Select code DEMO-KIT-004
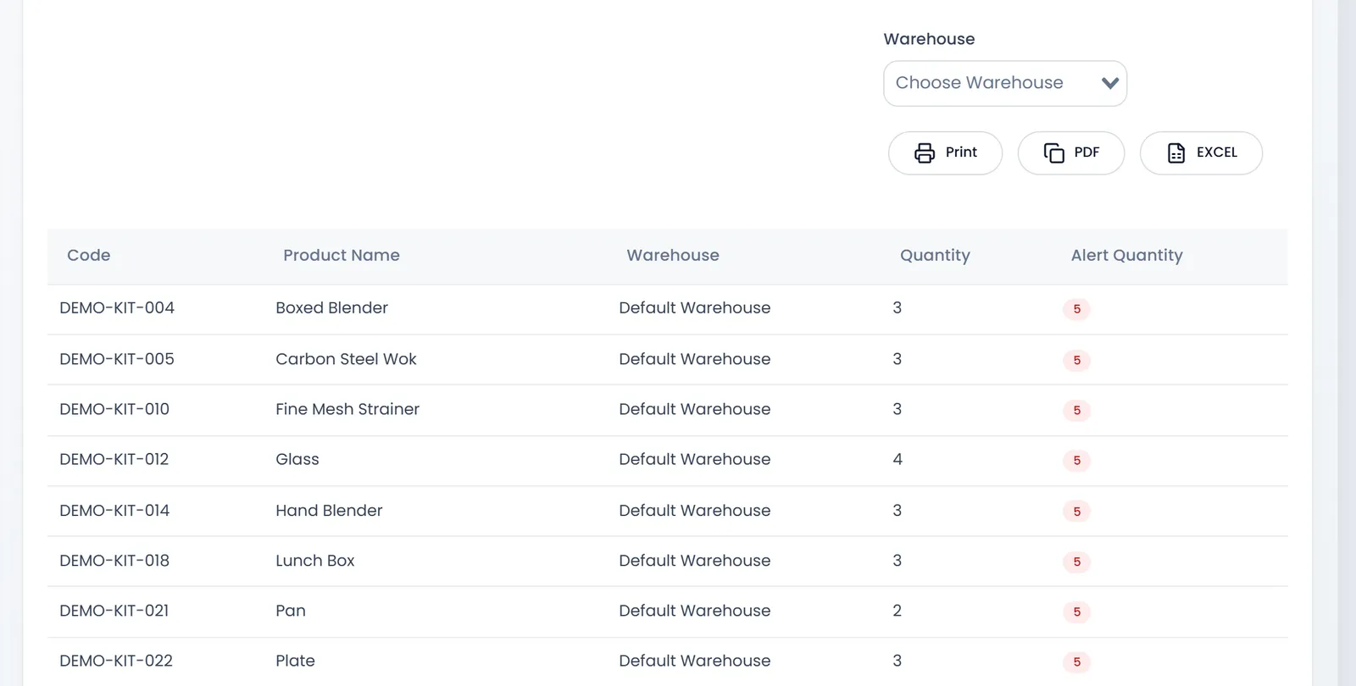Screen dimensions: 1356x686 [x=117, y=308]
